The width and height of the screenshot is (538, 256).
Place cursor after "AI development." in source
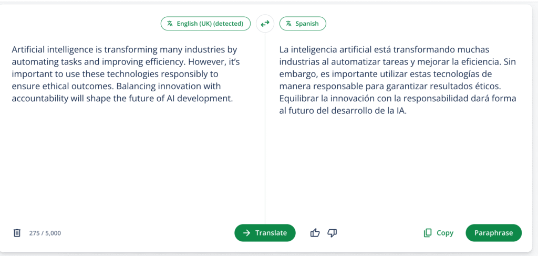(233, 99)
